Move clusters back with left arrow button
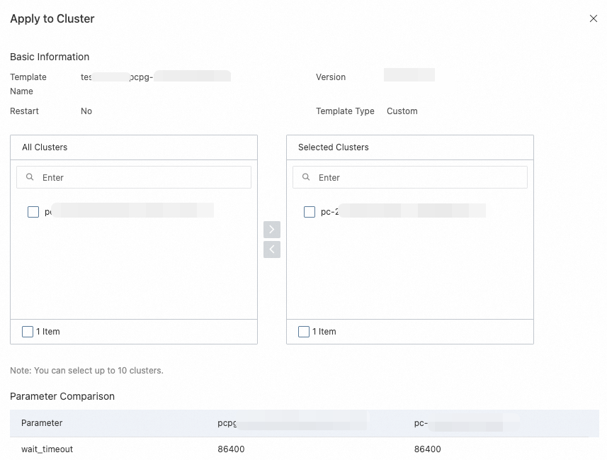Screen dimensions: 607x460 [272, 249]
